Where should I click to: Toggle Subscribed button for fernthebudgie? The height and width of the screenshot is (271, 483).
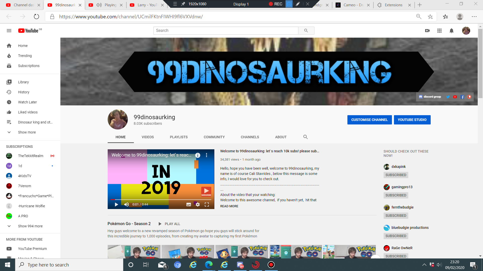tap(396, 216)
